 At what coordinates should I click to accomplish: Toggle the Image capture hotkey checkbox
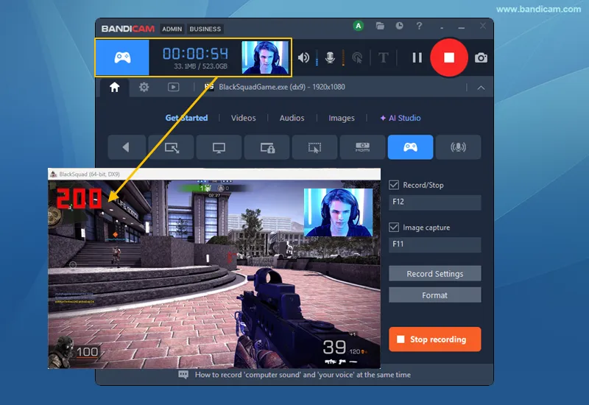[x=394, y=228]
